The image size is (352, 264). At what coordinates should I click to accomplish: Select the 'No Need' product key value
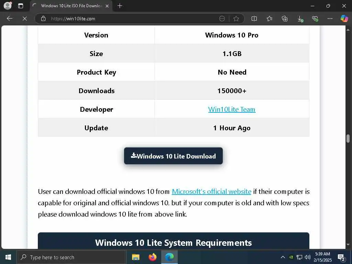pyautogui.click(x=232, y=72)
